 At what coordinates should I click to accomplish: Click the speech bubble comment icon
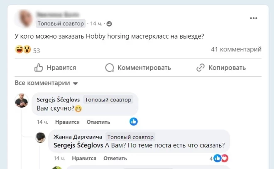[110, 68]
